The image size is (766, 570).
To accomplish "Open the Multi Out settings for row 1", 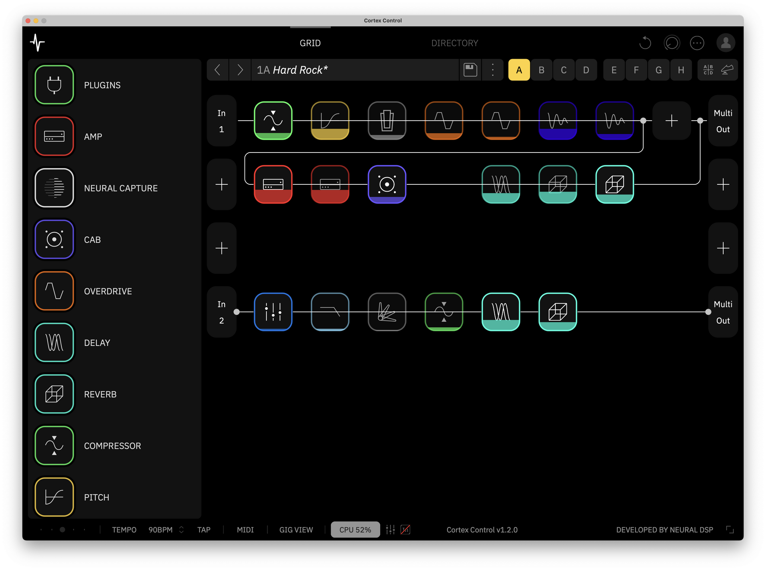I will [723, 121].
